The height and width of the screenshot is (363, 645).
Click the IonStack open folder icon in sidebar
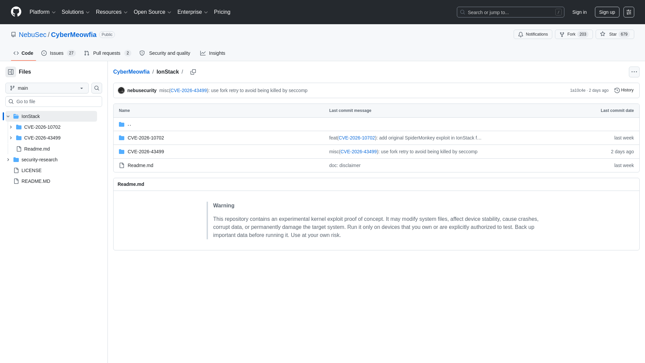[16, 116]
